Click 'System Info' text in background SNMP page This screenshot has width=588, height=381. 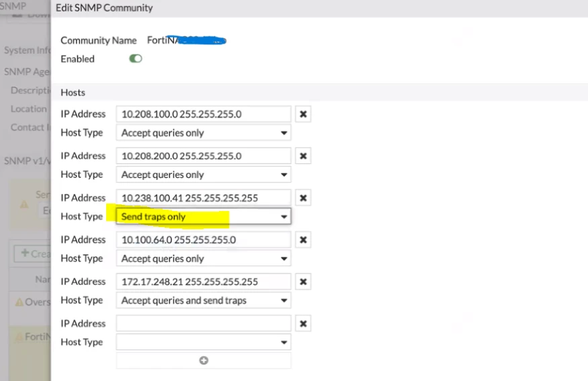(x=28, y=50)
